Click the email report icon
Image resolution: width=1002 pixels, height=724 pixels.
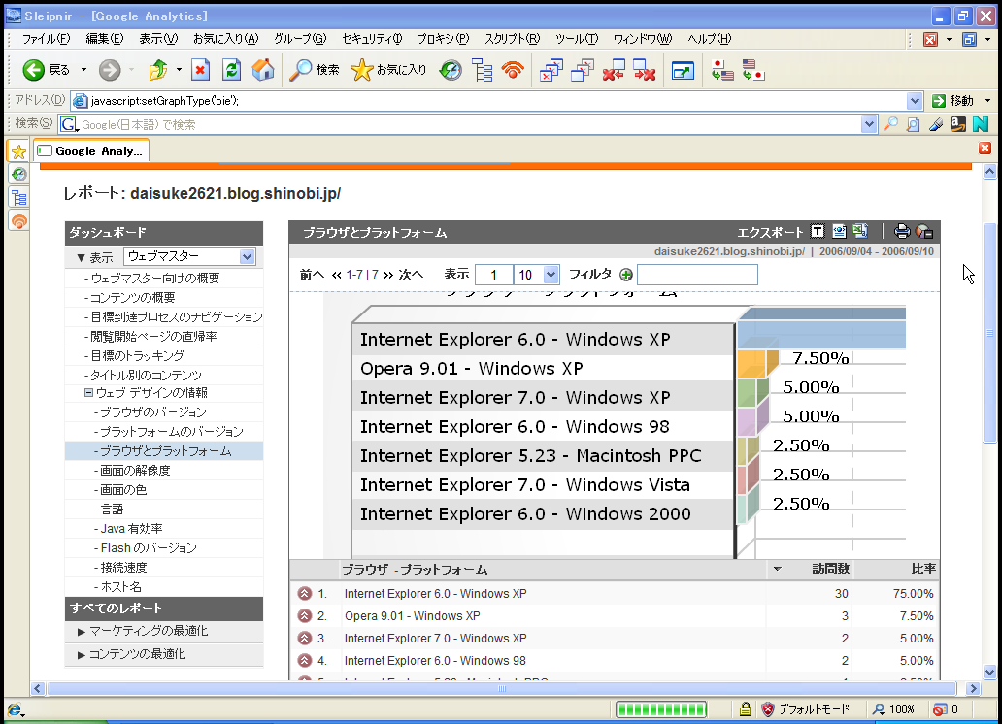924,231
